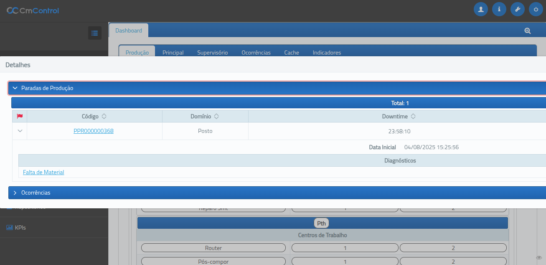546x265 pixels.
Task: Click the red flag column icon
Action: [x=20, y=116]
